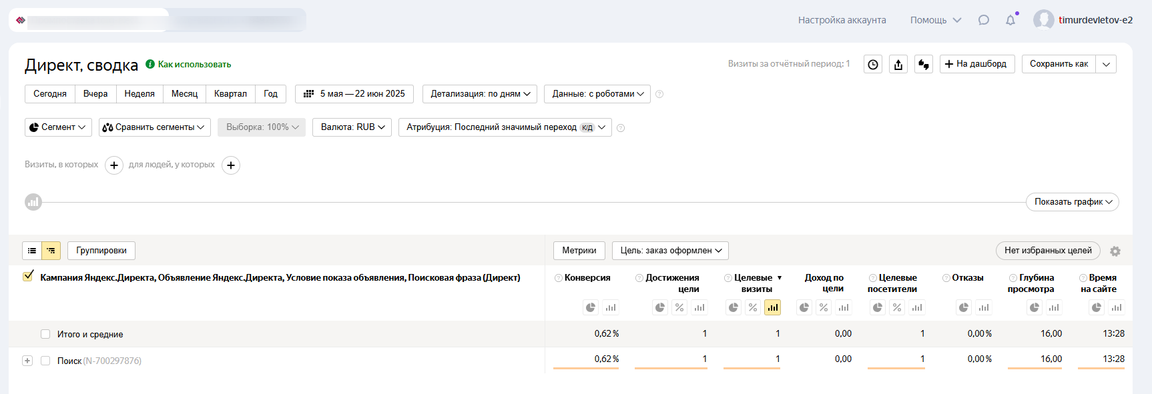This screenshot has width=1152, height=394.
Task: Select the Вчера period tab
Action: click(95, 94)
